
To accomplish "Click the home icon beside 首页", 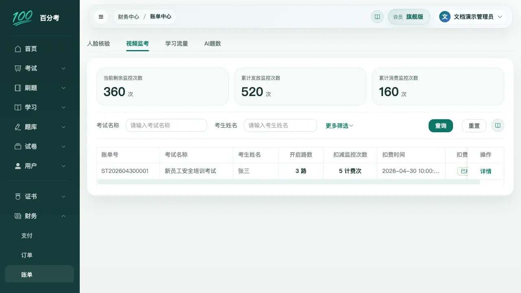I will 18,49.
